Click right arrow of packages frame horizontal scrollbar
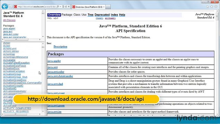The width and height of the screenshot is (220, 124). 40,40
